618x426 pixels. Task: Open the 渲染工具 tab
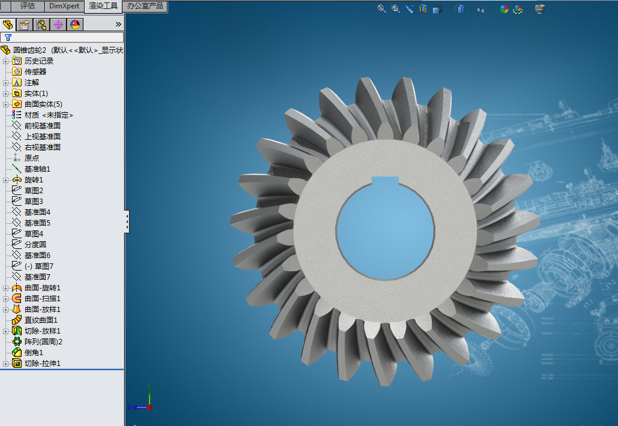(x=103, y=6)
